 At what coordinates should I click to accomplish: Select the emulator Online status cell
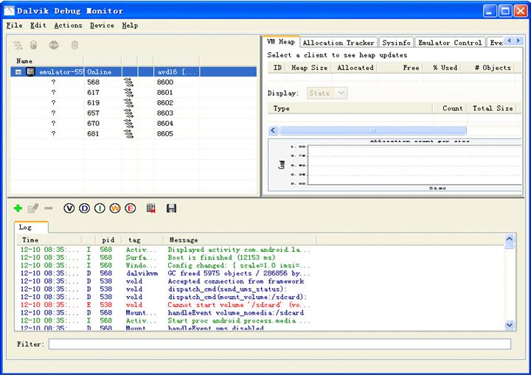click(103, 71)
